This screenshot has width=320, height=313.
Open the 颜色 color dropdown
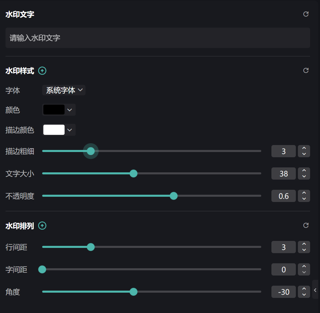pos(70,110)
